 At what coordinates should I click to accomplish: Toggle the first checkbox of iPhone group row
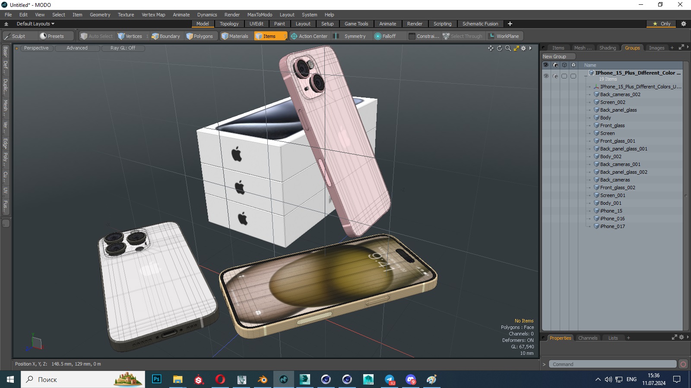564,76
